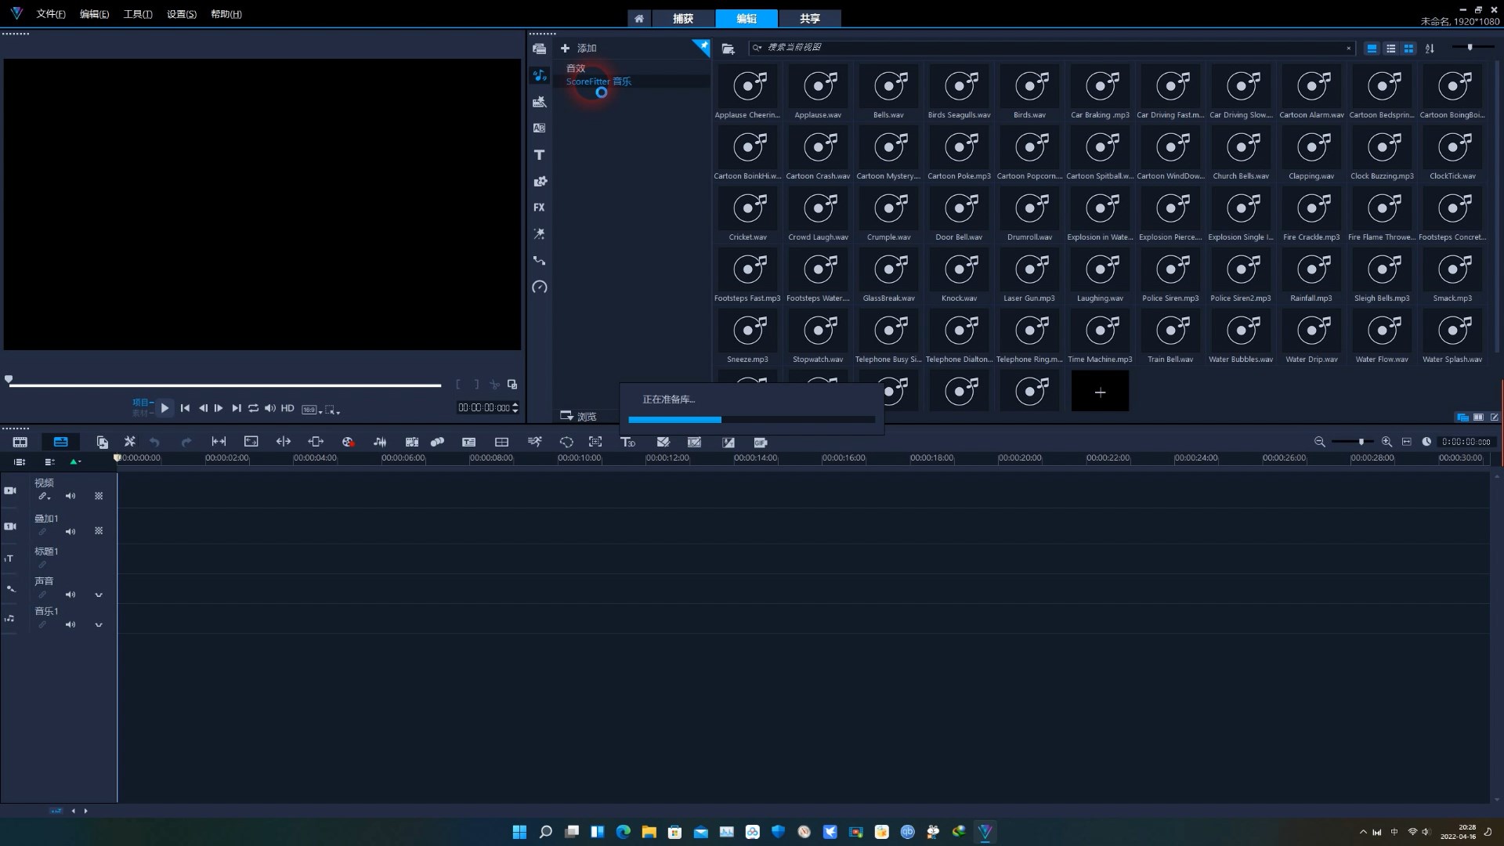Click the 共享 tab in top navigation

(x=809, y=17)
